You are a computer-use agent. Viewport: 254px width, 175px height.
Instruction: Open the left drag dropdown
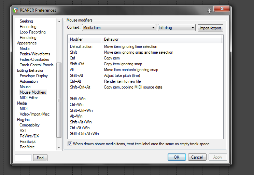[176, 28]
